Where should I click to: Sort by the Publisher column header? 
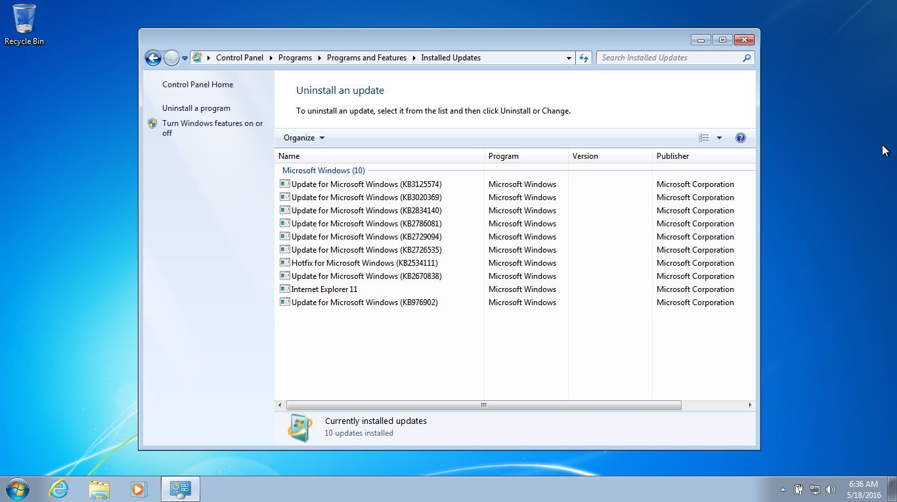(704, 156)
